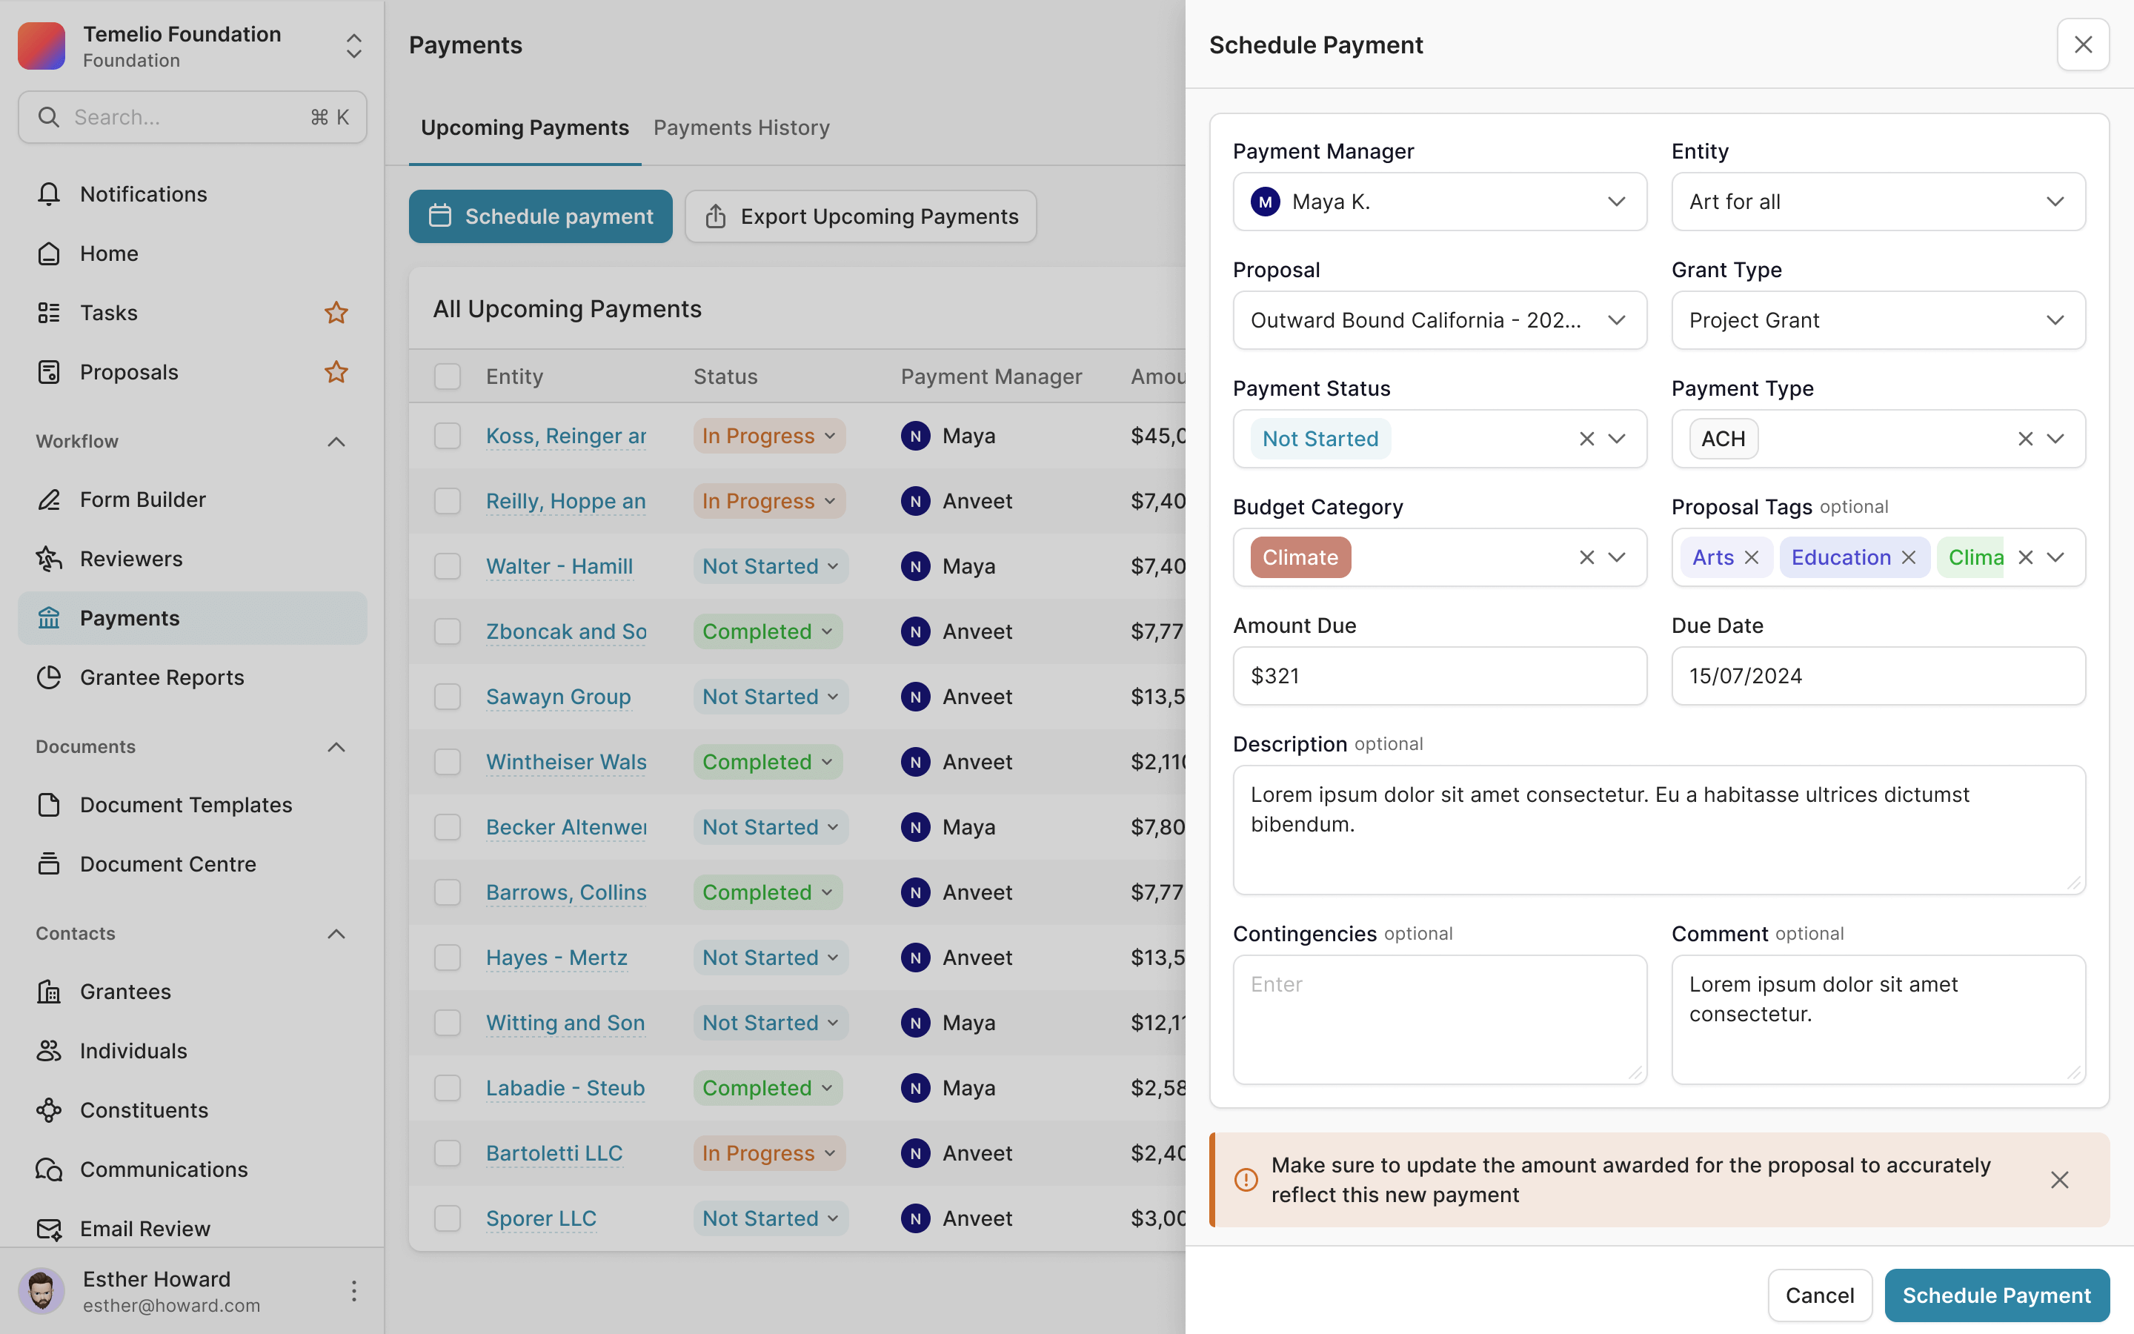
Task: Click into the Amount Due field
Action: tap(1439, 676)
